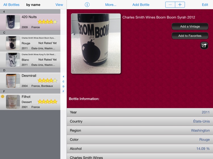The height and width of the screenshot is (159, 213).
Task: Edit the Color value Rouge
Action: (204, 140)
